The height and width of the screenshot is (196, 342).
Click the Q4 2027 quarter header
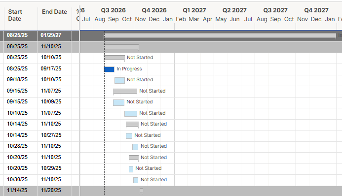316,10
